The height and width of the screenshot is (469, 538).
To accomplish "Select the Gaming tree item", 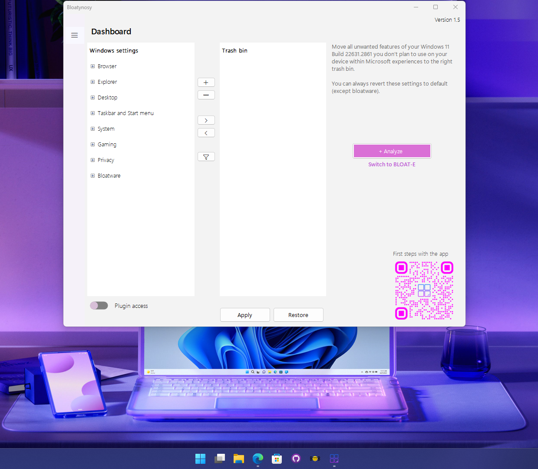I will 107,145.
